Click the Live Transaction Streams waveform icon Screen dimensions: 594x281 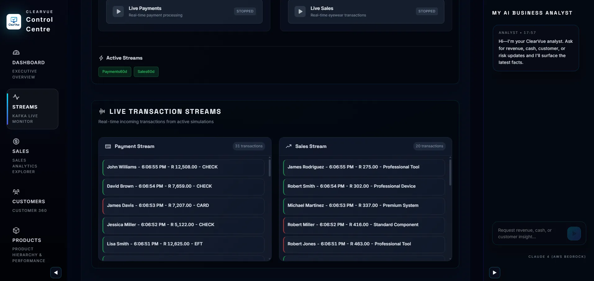pyautogui.click(x=102, y=111)
